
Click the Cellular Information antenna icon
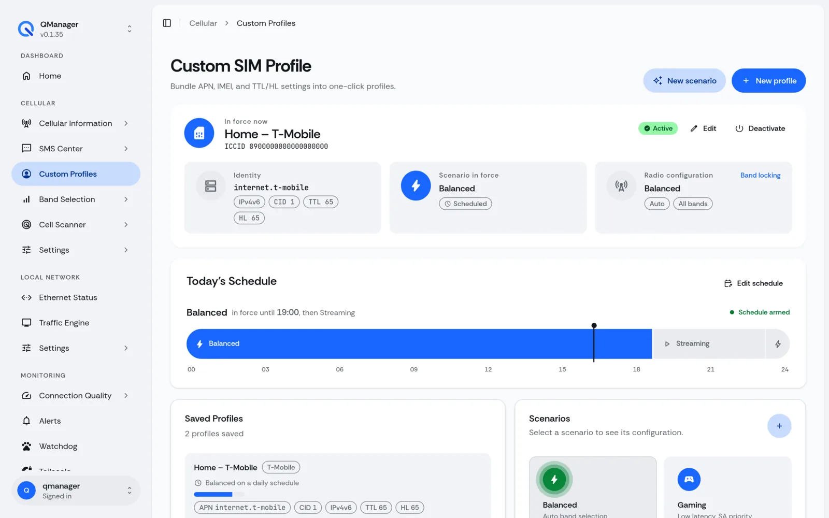click(x=26, y=123)
